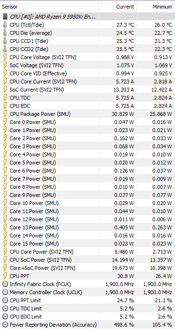The height and width of the screenshot is (329, 175).
Task: Click thermometer icon beside CPU (Tctl/Tdie)
Action: (x=5, y=25)
